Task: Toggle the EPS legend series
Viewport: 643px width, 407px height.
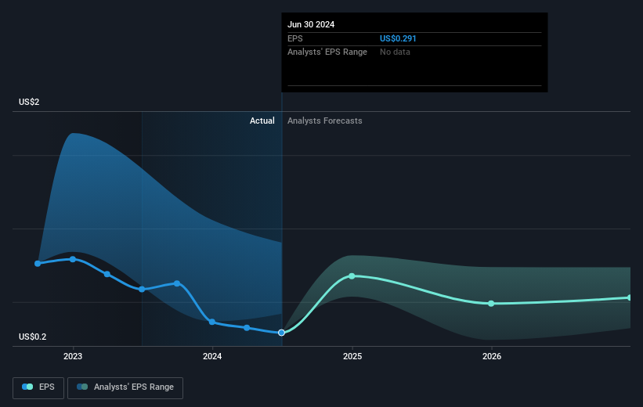Action: tap(38, 387)
